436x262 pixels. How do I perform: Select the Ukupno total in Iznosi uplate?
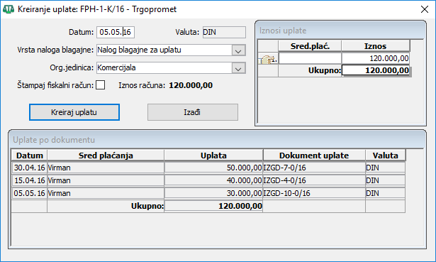[376, 70]
